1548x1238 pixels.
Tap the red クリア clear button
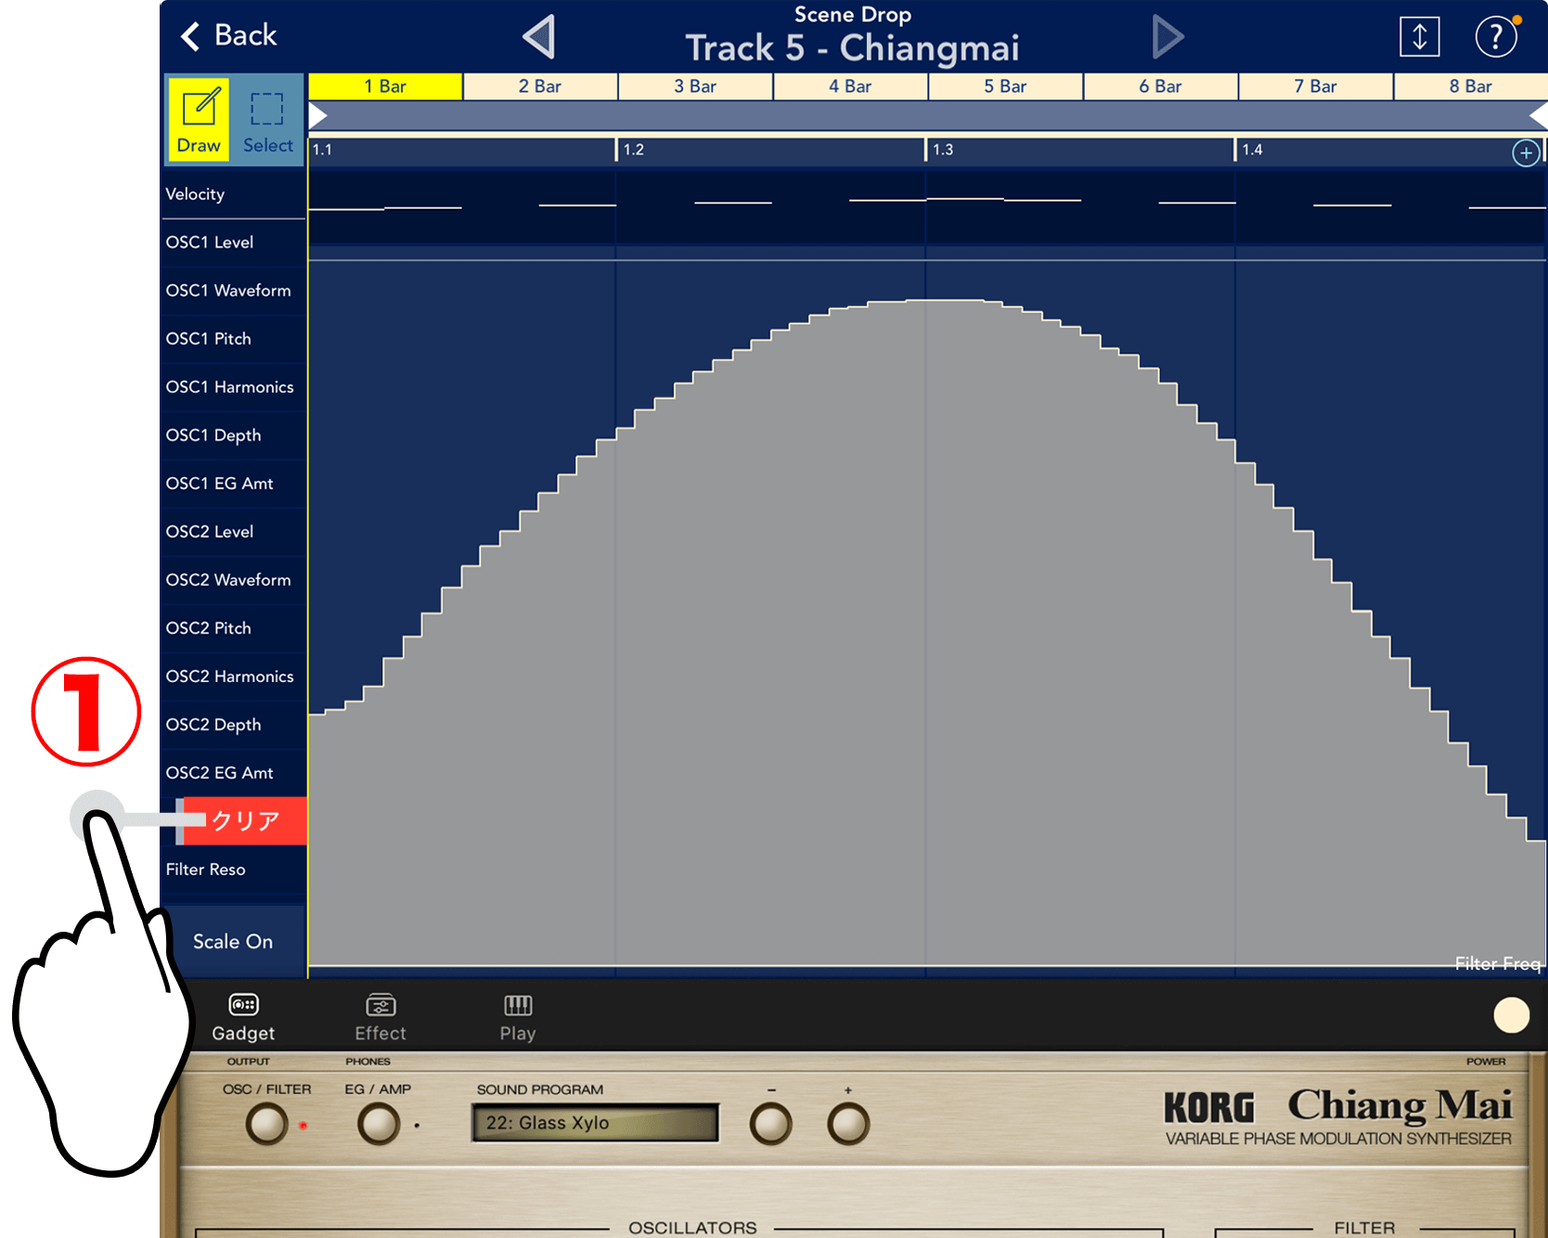pos(244,821)
